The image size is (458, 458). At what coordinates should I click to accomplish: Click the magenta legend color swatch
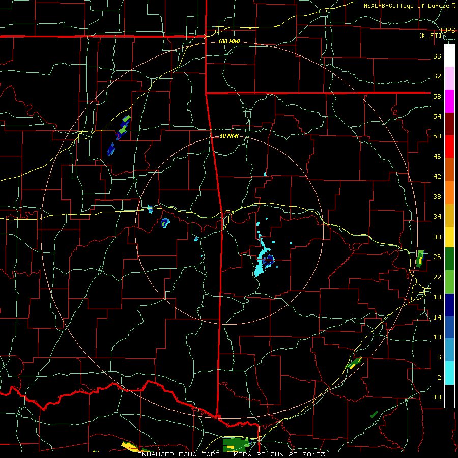coord(449,101)
